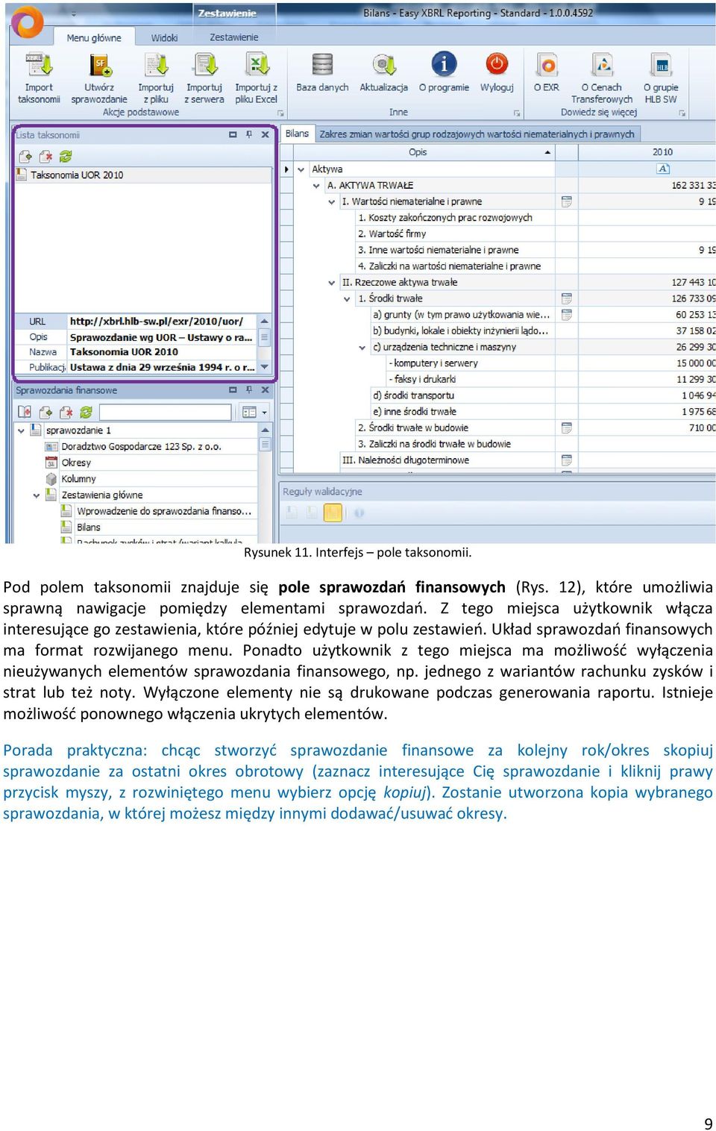This screenshot has height=1131, width=716.
Task: Remove taxonomy icon in Lista taksonomii toolbar
Action: [x=45, y=157]
